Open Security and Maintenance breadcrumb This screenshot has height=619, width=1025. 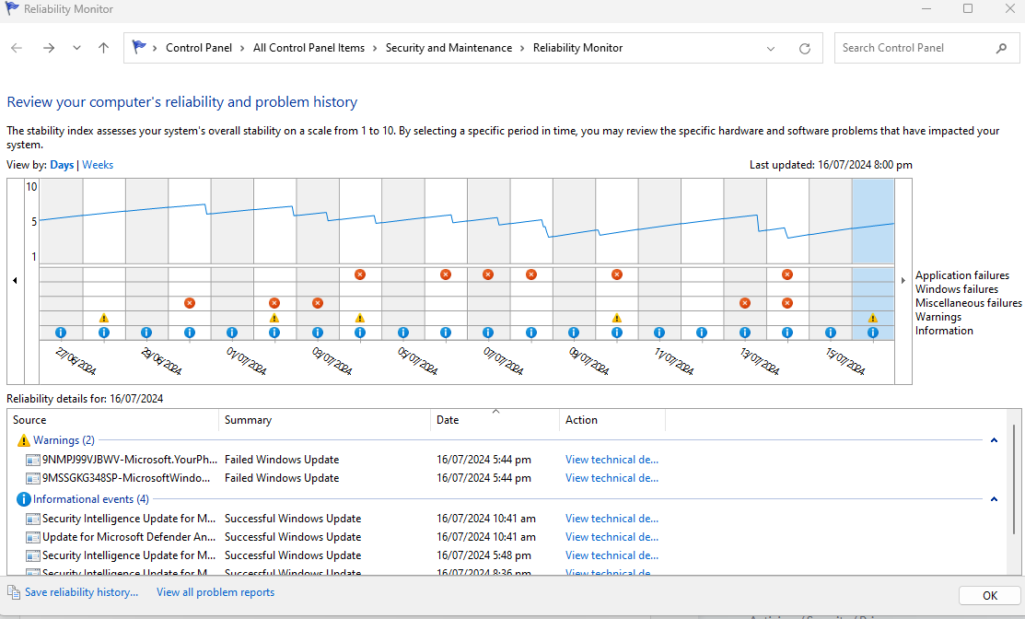pyautogui.click(x=448, y=48)
